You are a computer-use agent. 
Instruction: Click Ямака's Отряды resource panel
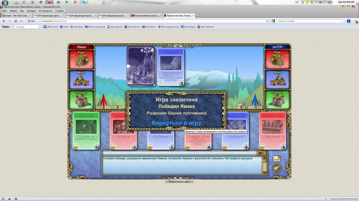[81, 100]
